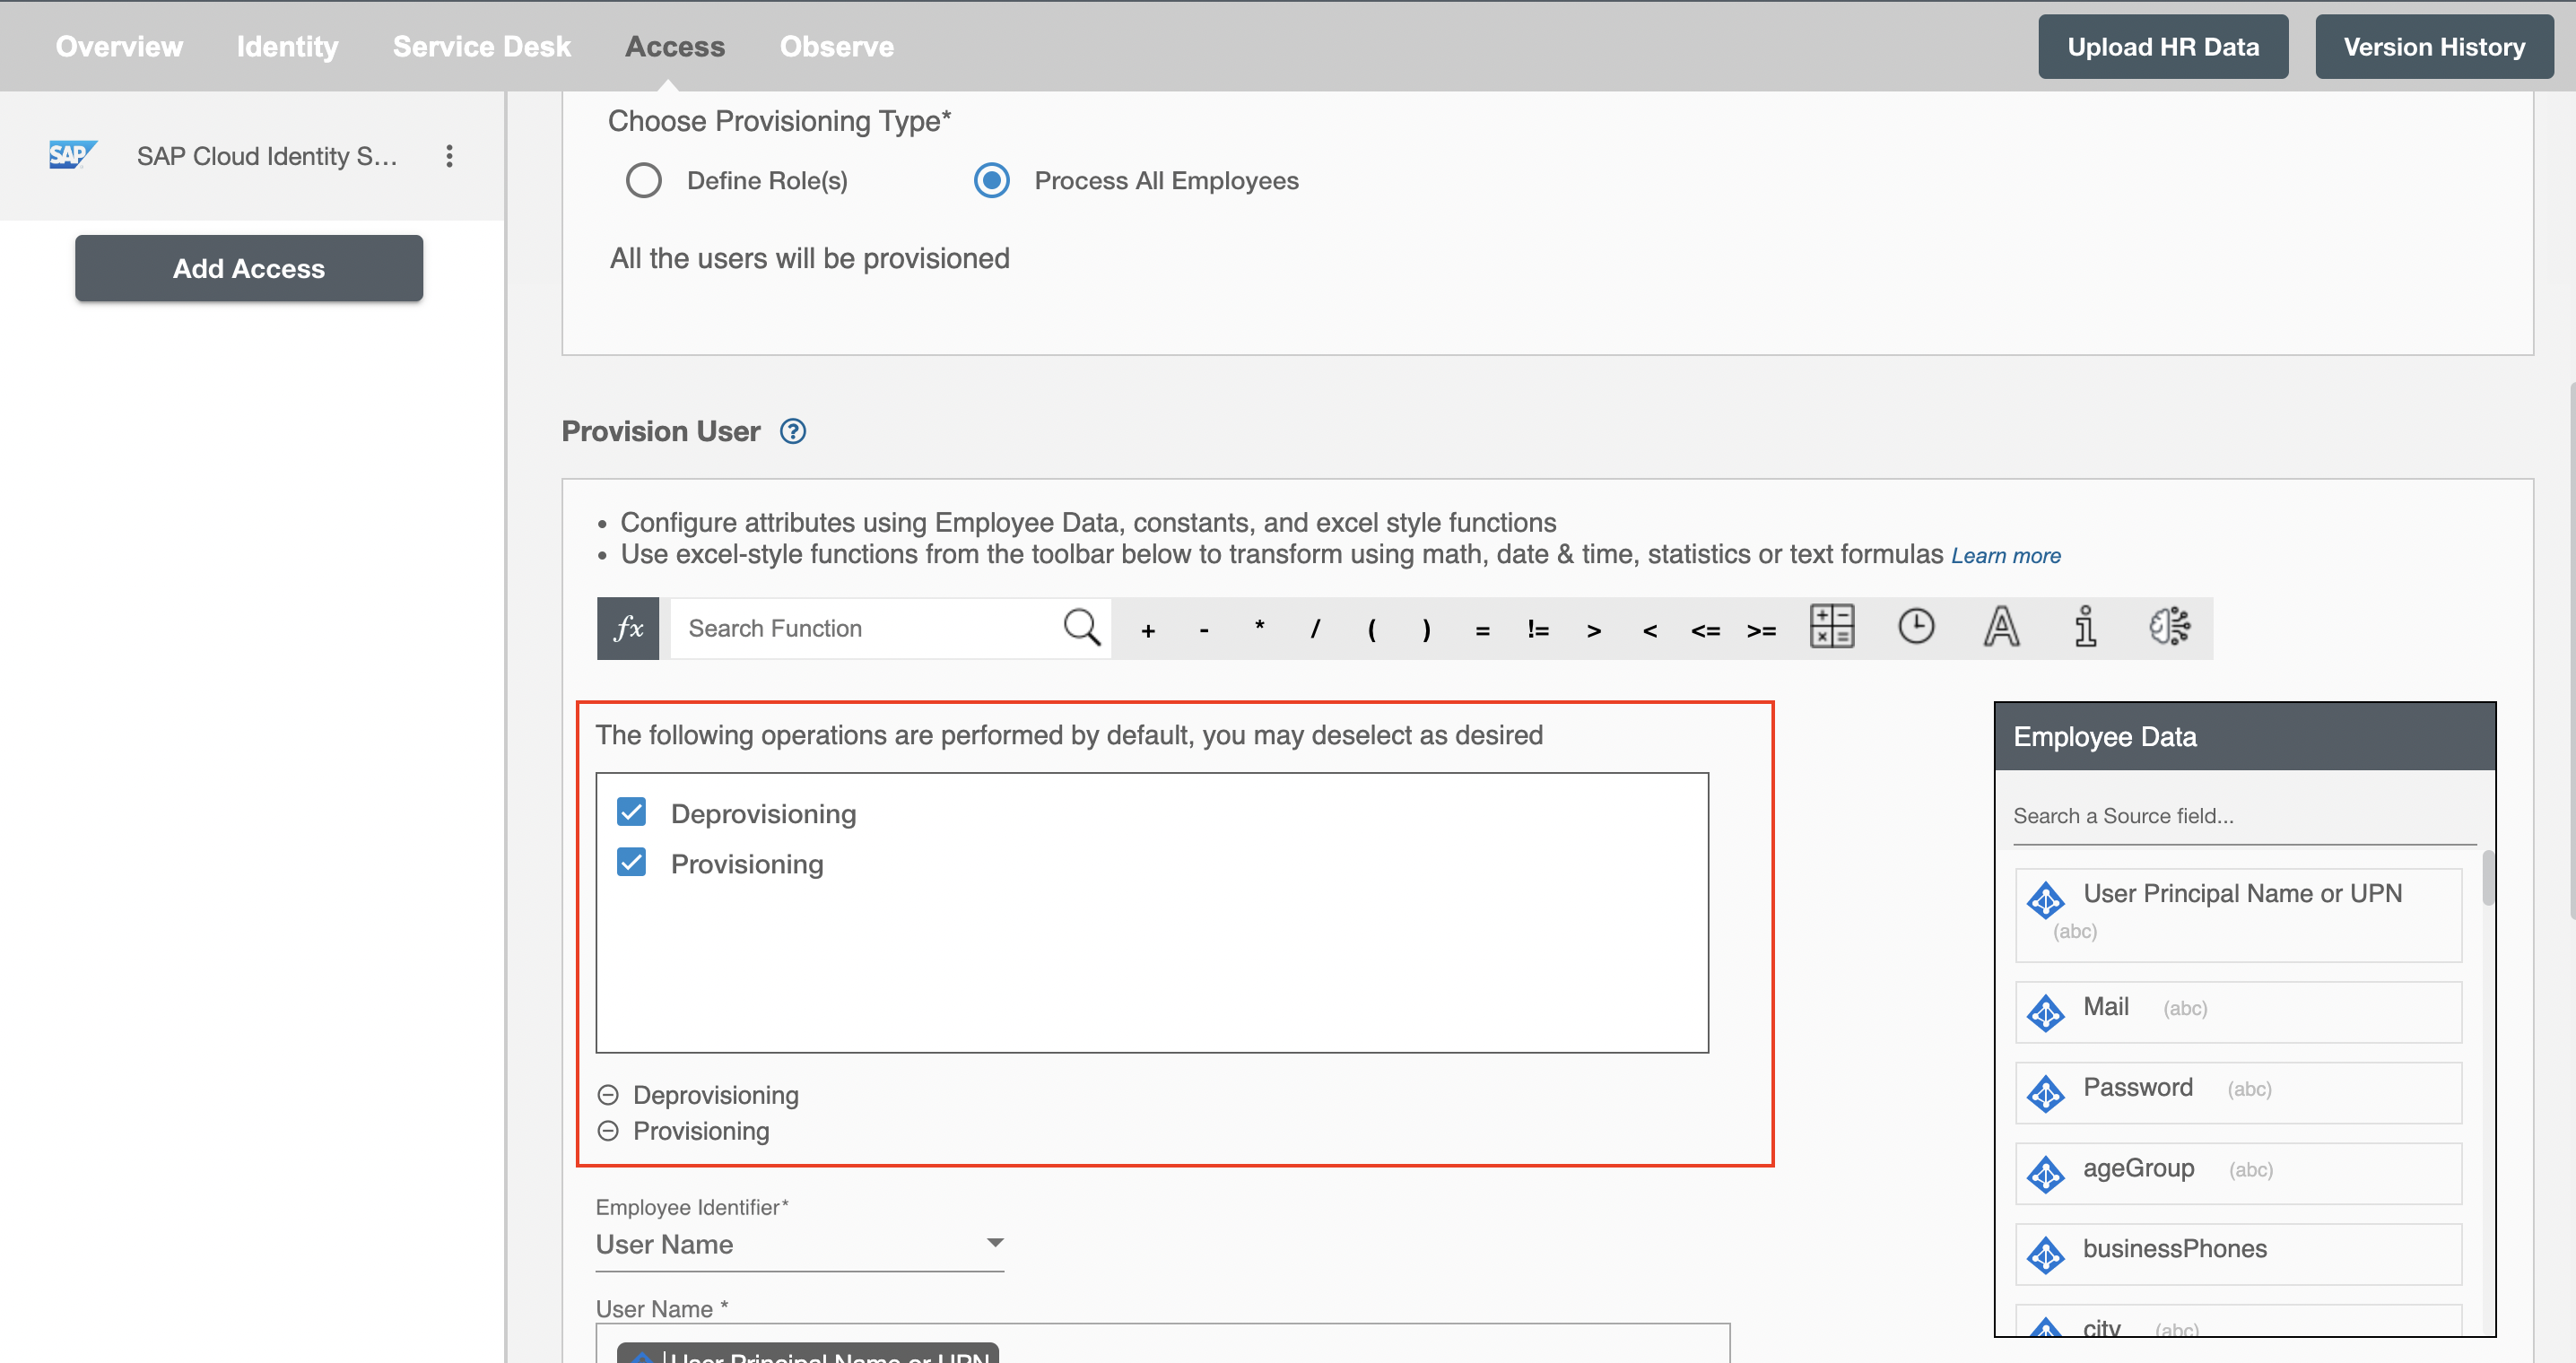The width and height of the screenshot is (2576, 1363).
Task: Toggle the Provisioning checkbox off
Action: (631, 864)
